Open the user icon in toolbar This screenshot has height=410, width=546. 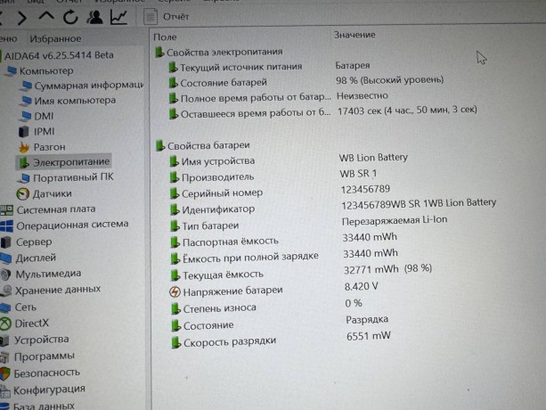(x=94, y=17)
